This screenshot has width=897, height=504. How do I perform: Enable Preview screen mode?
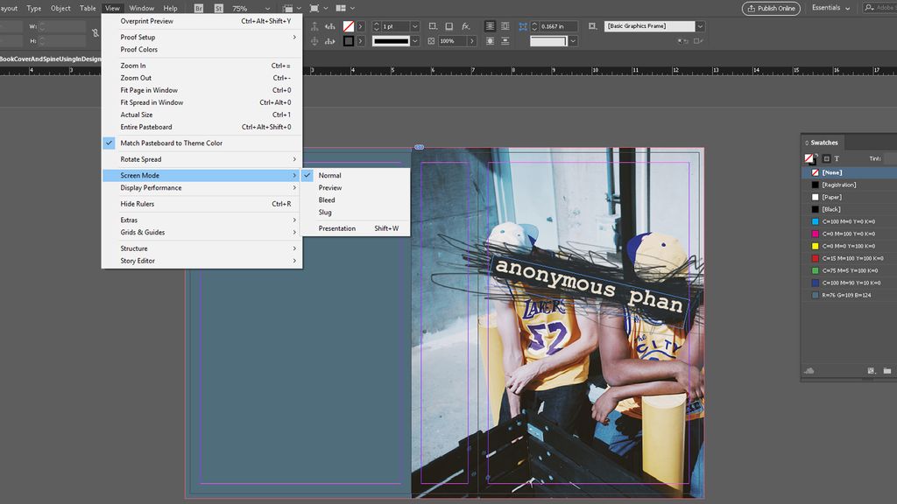[329, 187]
